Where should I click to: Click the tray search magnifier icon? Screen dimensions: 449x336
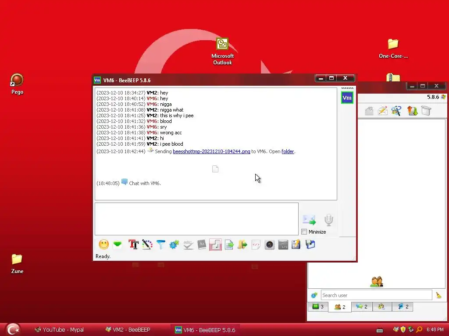pos(419,329)
